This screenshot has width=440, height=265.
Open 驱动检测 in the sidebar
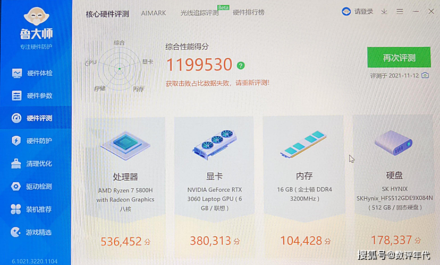coord(32,187)
